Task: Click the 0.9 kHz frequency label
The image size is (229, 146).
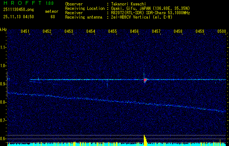Action: pos(3,84)
